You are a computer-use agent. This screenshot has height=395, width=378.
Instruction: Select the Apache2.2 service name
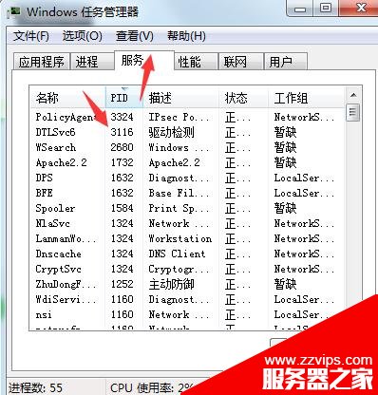[62, 162]
